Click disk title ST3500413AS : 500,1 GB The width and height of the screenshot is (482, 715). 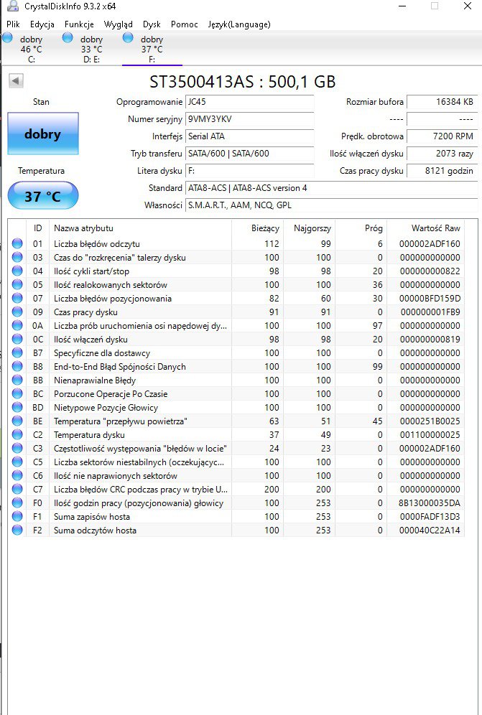point(242,82)
